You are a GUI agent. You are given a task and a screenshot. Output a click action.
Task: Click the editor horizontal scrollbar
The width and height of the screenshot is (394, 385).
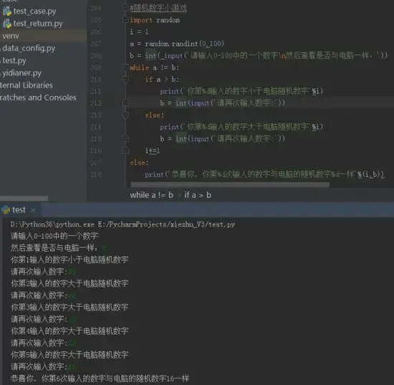click(x=230, y=185)
